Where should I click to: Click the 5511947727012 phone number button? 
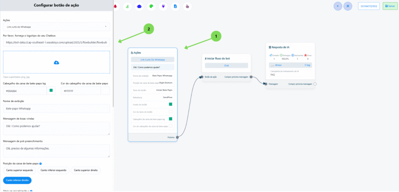[369, 6]
